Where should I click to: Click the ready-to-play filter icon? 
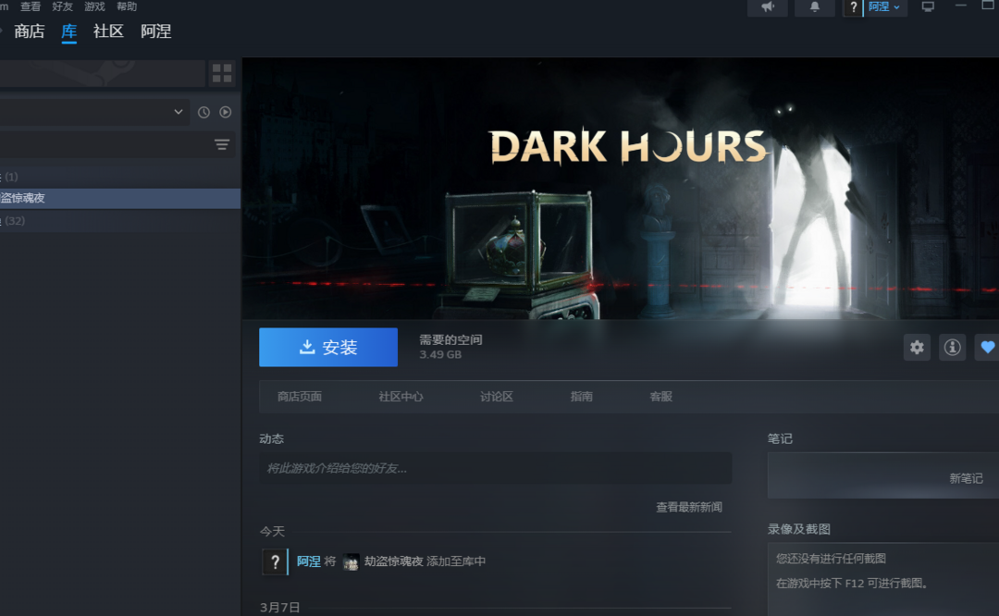(x=226, y=112)
